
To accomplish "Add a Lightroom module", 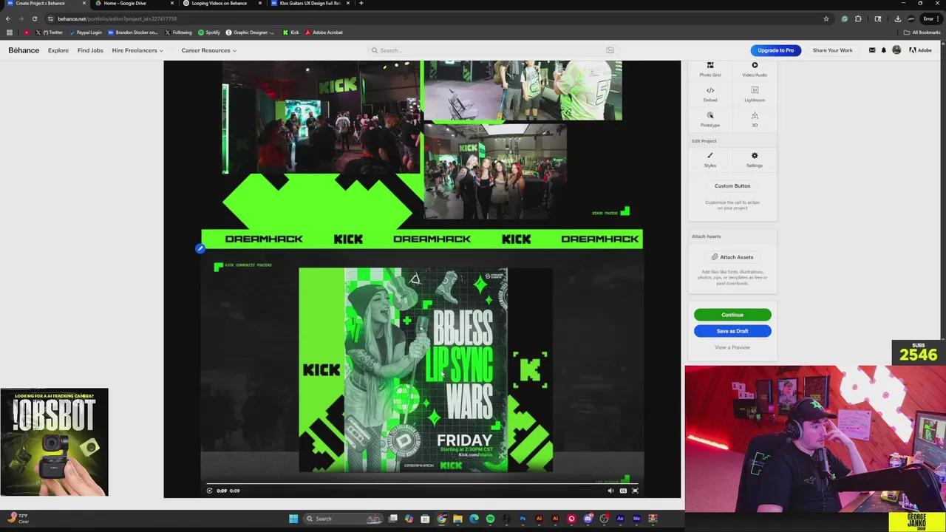I will pyautogui.click(x=755, y=95).
